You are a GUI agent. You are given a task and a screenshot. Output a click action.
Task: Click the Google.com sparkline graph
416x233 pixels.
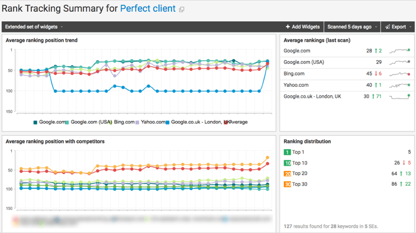pos(399,51)
